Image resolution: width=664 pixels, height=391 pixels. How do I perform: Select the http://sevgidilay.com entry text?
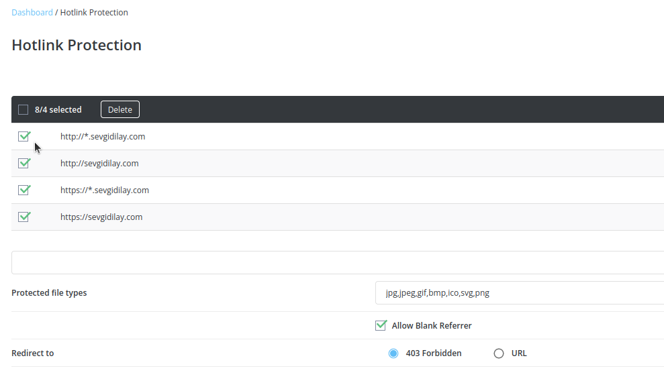(x=99, y=163)
